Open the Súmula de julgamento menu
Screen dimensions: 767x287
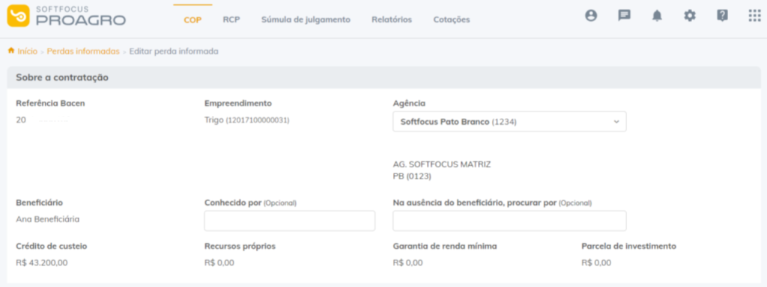coord(306,20)
